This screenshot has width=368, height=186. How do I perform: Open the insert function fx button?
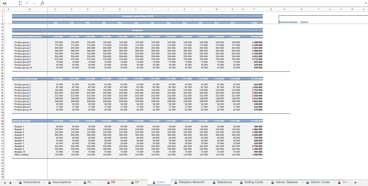coord(42,3)
